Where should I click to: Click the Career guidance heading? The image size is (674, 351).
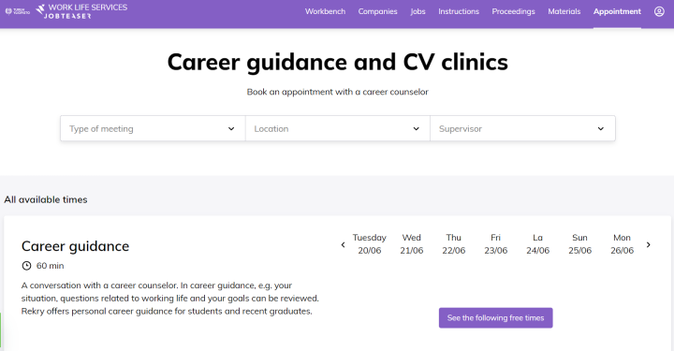click(x=75, y=246)
